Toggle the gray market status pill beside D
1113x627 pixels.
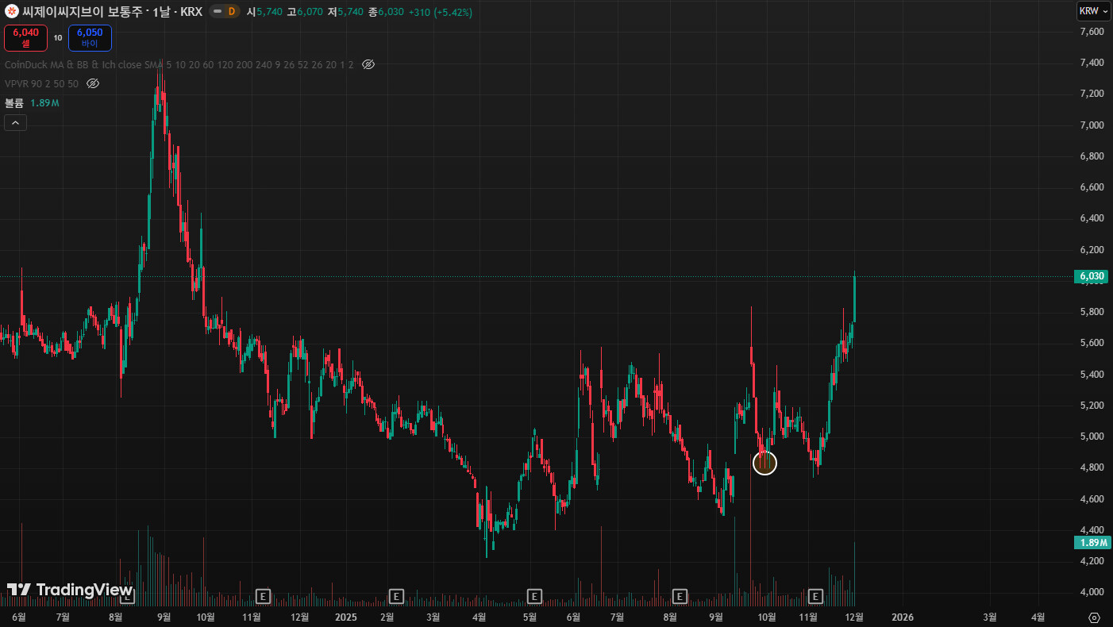(216, 12)
